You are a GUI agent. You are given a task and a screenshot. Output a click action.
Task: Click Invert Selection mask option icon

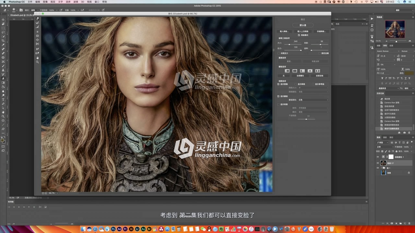coord(317,71)
